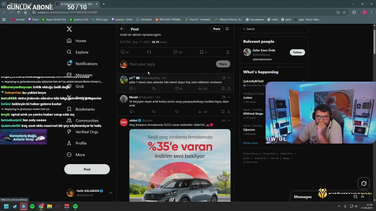Viewport: 376px width, 211px height.
Task: Reply to Mustii's comment
Action: [132, 112]
